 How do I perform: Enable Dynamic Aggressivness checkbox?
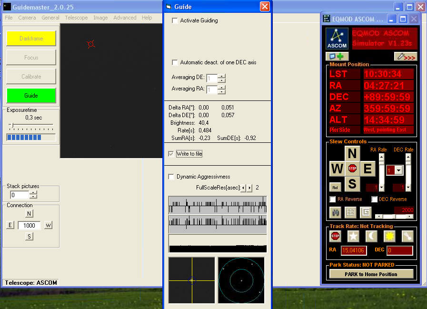tap(171, 177)
